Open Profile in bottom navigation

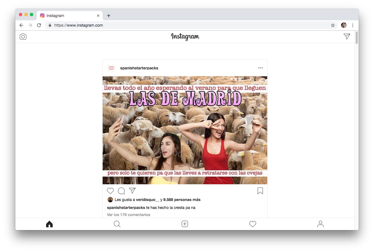pos(320,224)
